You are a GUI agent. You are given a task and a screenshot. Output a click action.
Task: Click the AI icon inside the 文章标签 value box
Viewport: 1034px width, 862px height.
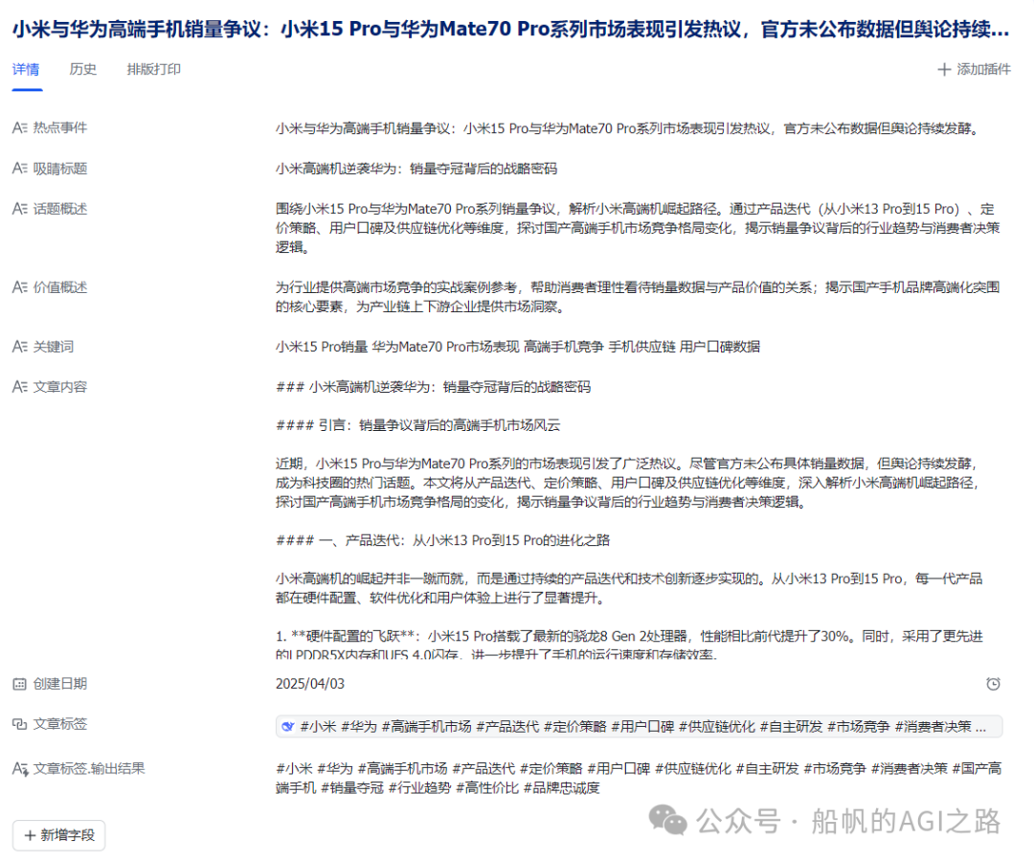click(287, 727)
